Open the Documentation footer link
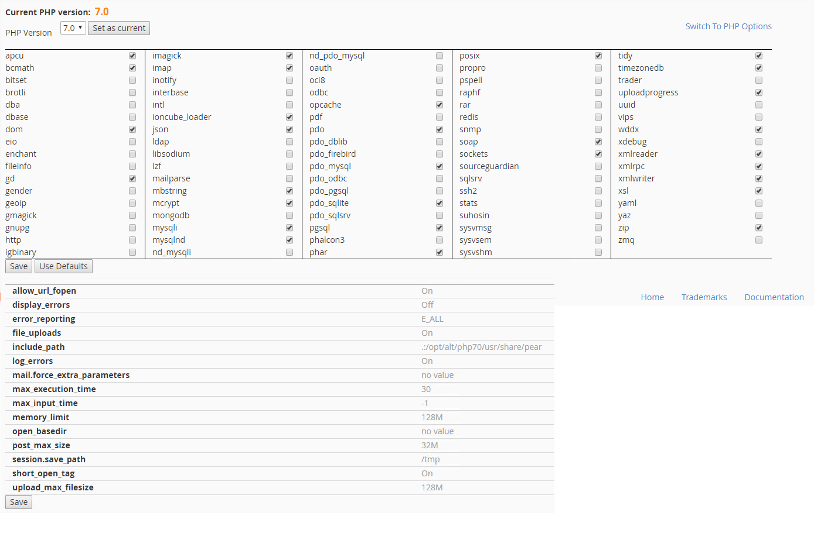Image resolution: width=814 pixels, height=543 pixels. coord(774,297)
